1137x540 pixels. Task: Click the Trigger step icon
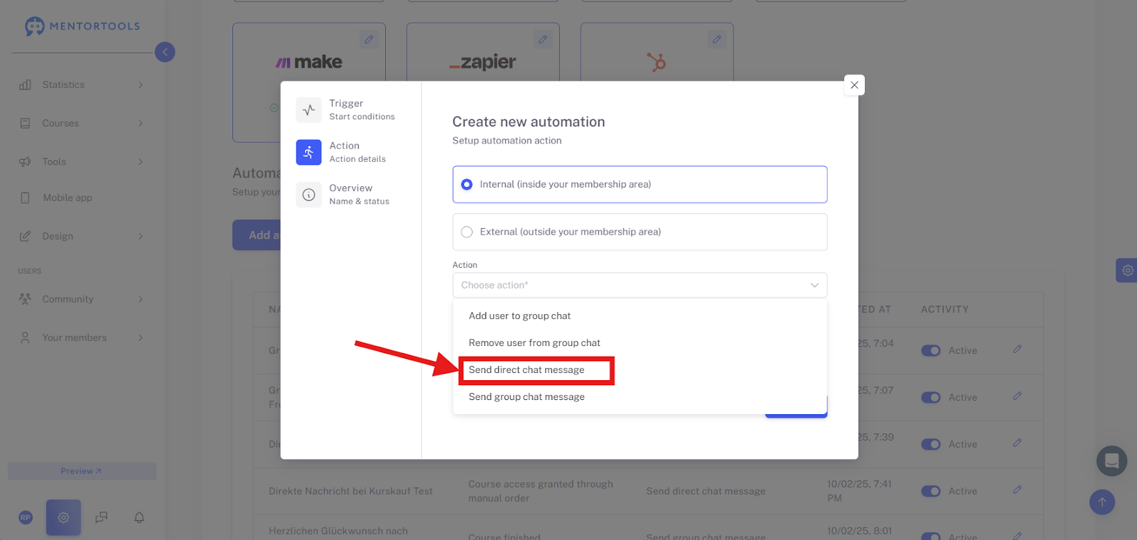click(308, 110)
